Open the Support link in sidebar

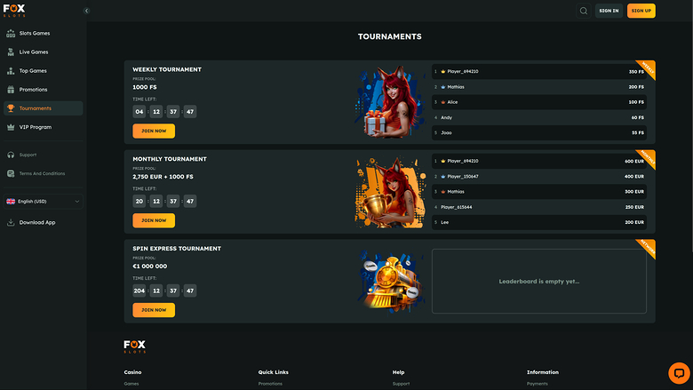coord(28,155)
